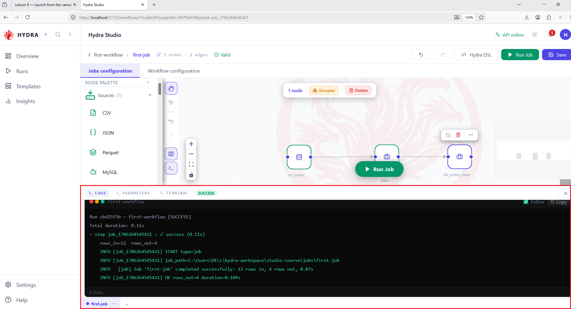The image size is (571, 309).
Task: Select the pointer selection tool on canvas
Action: 171,103
